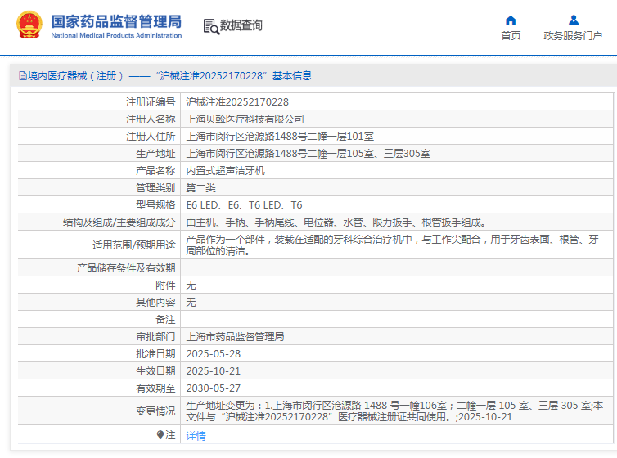Click the 变更情况 description text
617x458 pixels.
tap(393, 411)
